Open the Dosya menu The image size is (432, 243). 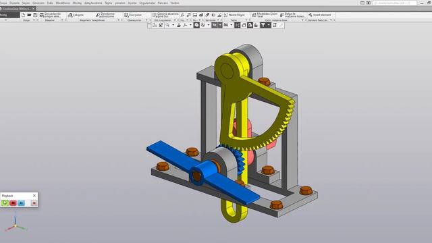pyautogui.click(x=3, y=3)
